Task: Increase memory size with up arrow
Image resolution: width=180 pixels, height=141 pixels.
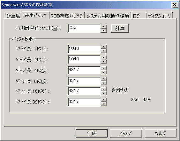Action: point(104,26)
